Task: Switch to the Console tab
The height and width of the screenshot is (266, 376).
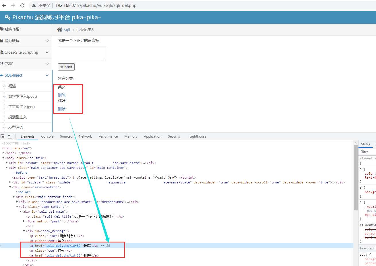Action: click(x=47, y=136)
